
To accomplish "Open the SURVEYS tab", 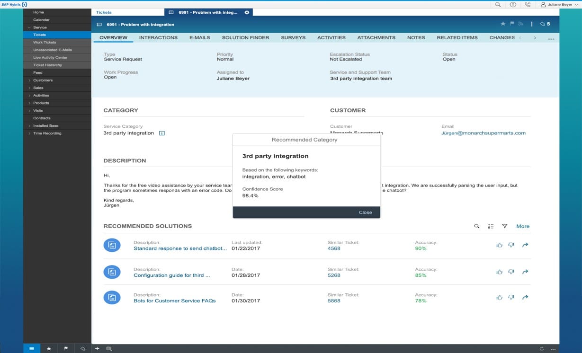I will pos(293,37).
